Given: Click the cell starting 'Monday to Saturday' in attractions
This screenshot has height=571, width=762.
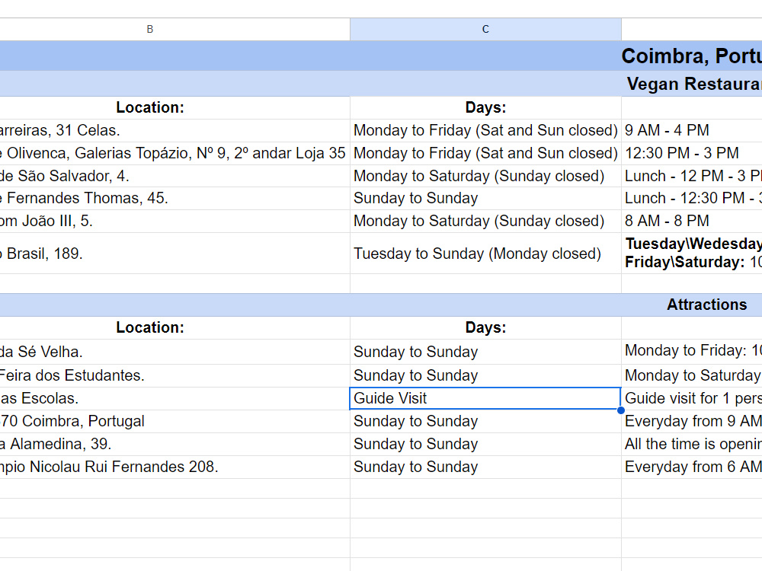Looking at the screenshot, I should click(692, 375).
